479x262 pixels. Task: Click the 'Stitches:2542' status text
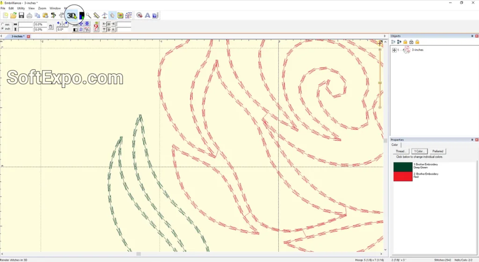coord(443,260)
